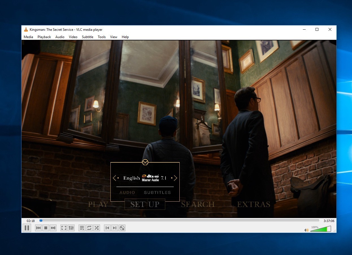Toggle fullscreen video mode
The height and width of the screenshot is (255, 352).
click(x=64, y=228)
